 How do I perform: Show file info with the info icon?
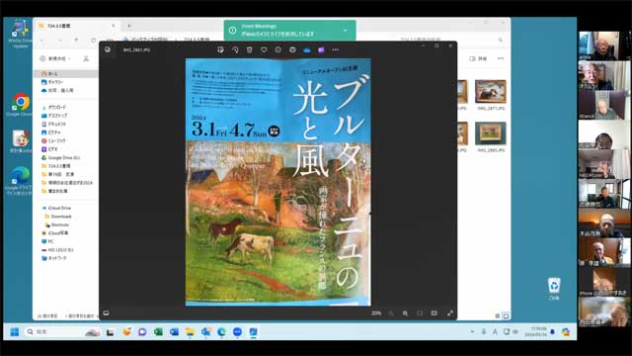(278, 49)
